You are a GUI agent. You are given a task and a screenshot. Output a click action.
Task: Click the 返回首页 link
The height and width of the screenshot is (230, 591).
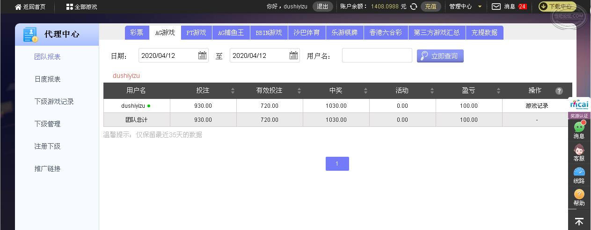pos(34,7)
